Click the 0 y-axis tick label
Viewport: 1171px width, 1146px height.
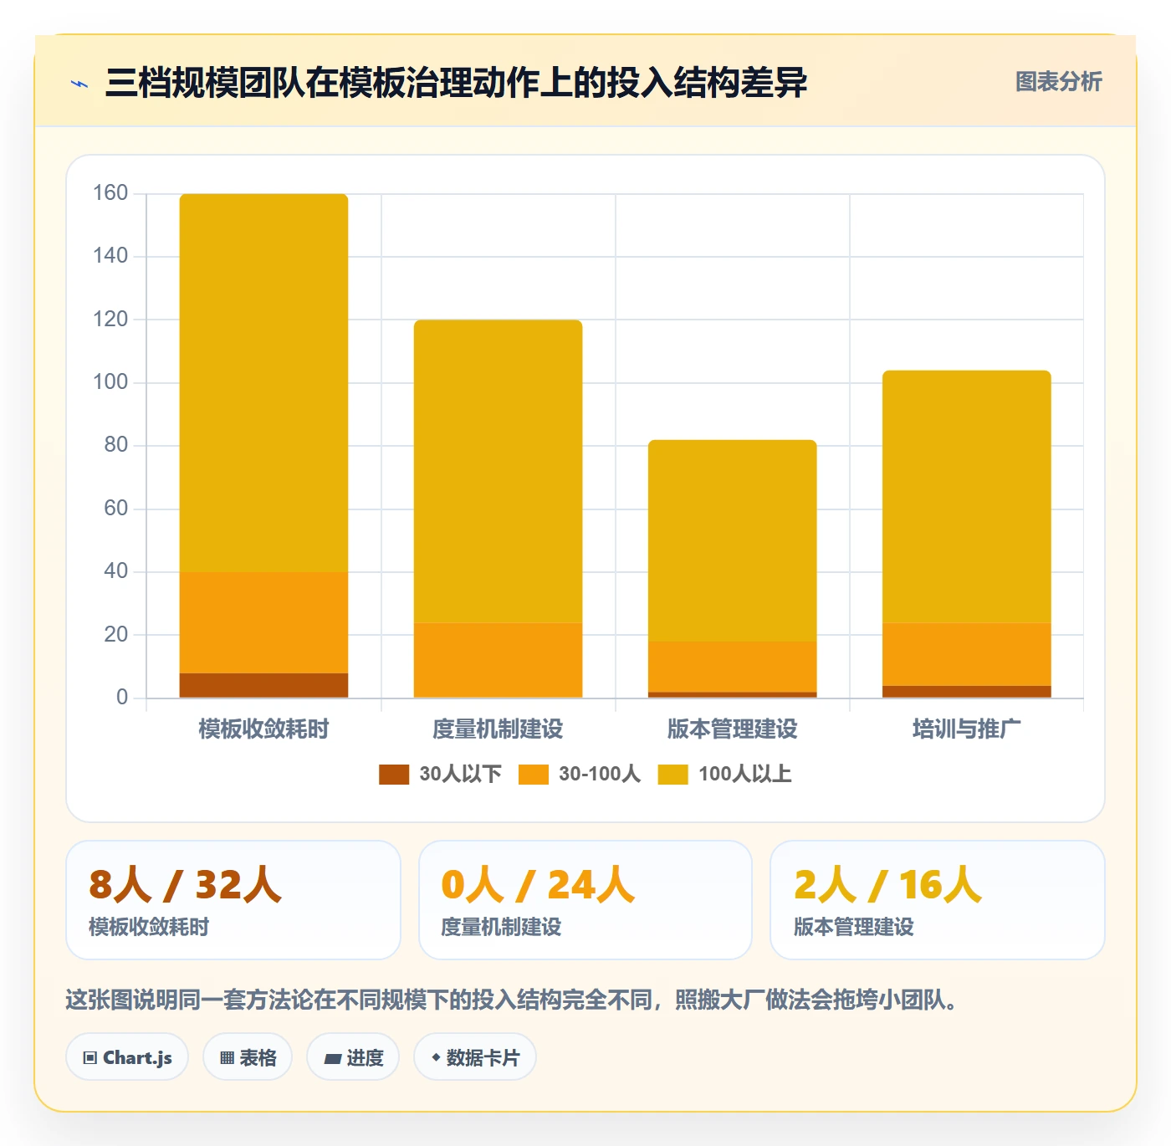click(x=122, y=697)
